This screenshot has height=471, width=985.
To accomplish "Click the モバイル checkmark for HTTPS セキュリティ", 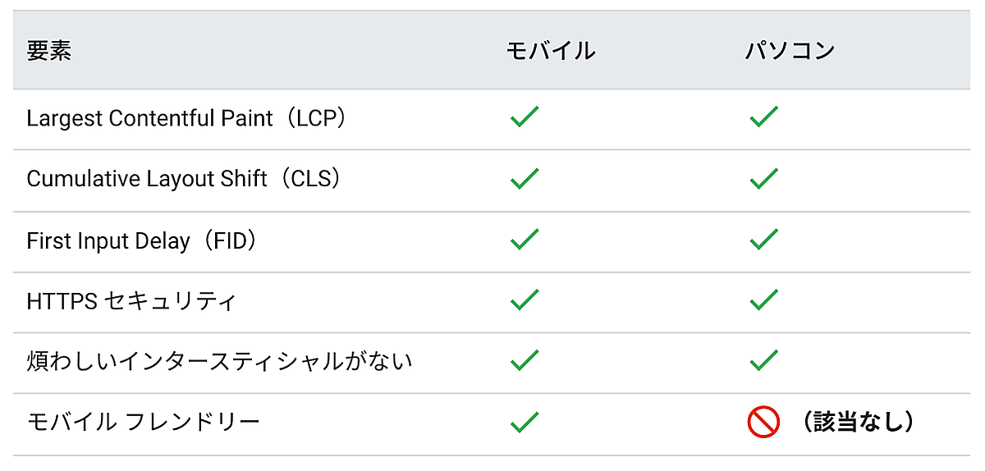I will (x=524, y=301).
